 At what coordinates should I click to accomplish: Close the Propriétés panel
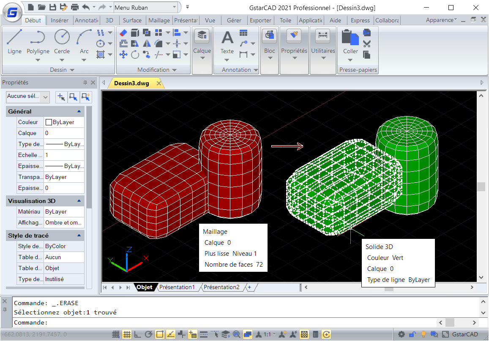point(93,83)
